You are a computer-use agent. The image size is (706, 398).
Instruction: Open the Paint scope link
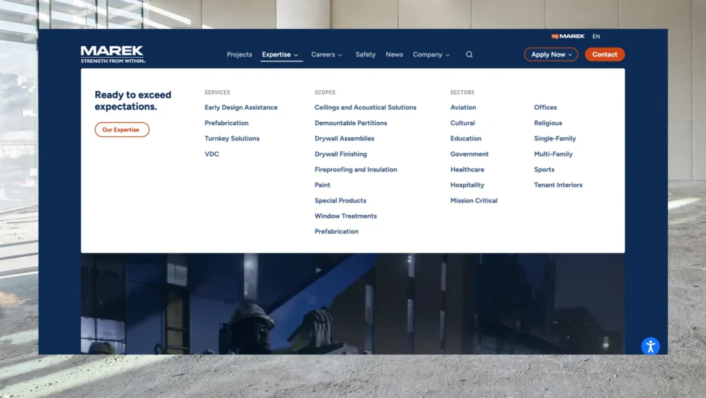(x=323, y=185)
